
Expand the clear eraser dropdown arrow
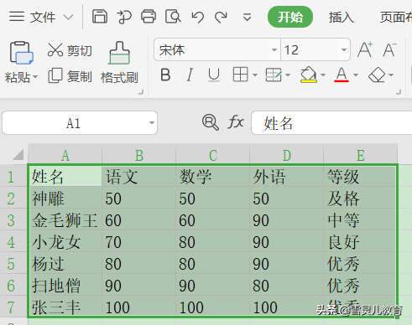[x=391, y=75]
